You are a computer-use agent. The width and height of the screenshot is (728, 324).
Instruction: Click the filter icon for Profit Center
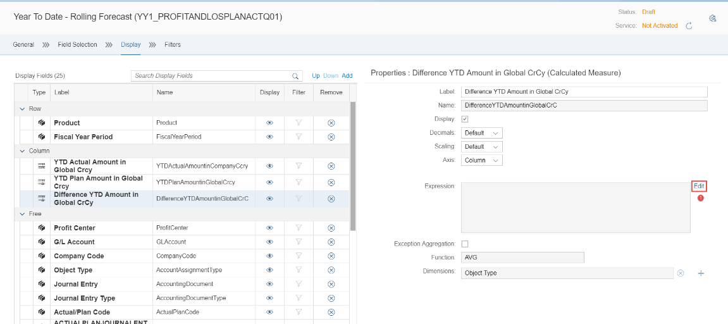(x=299, y=228)
